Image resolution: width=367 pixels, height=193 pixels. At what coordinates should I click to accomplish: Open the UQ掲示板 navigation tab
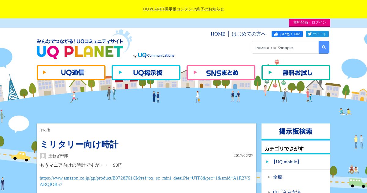(146, 73)
